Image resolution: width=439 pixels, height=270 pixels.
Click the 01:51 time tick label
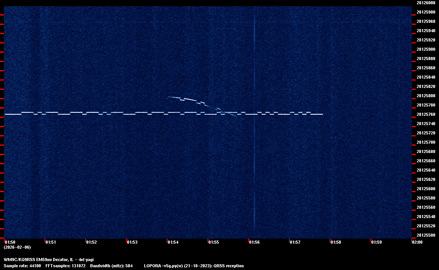pyautogui.click(x=50, y=242)
